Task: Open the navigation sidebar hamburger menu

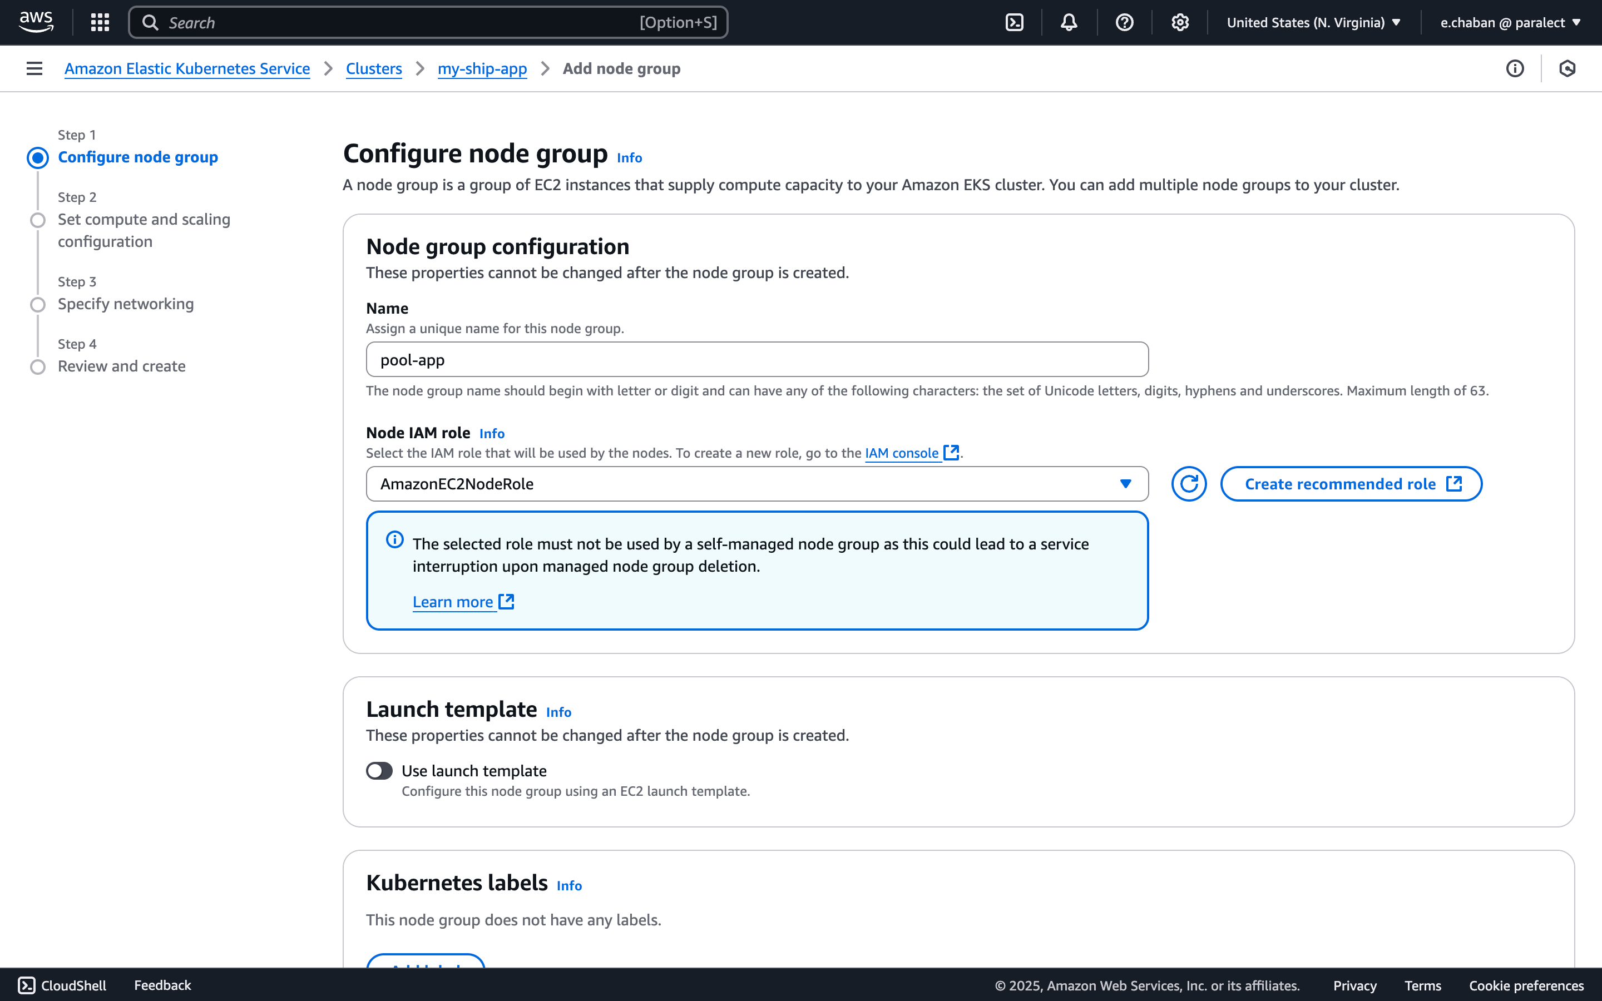Action: [x=33, y=68]
